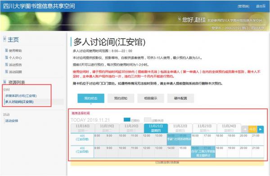
Task: Select 多人讨论间(江安馆) in the resource list
Action: coord(19,102)
